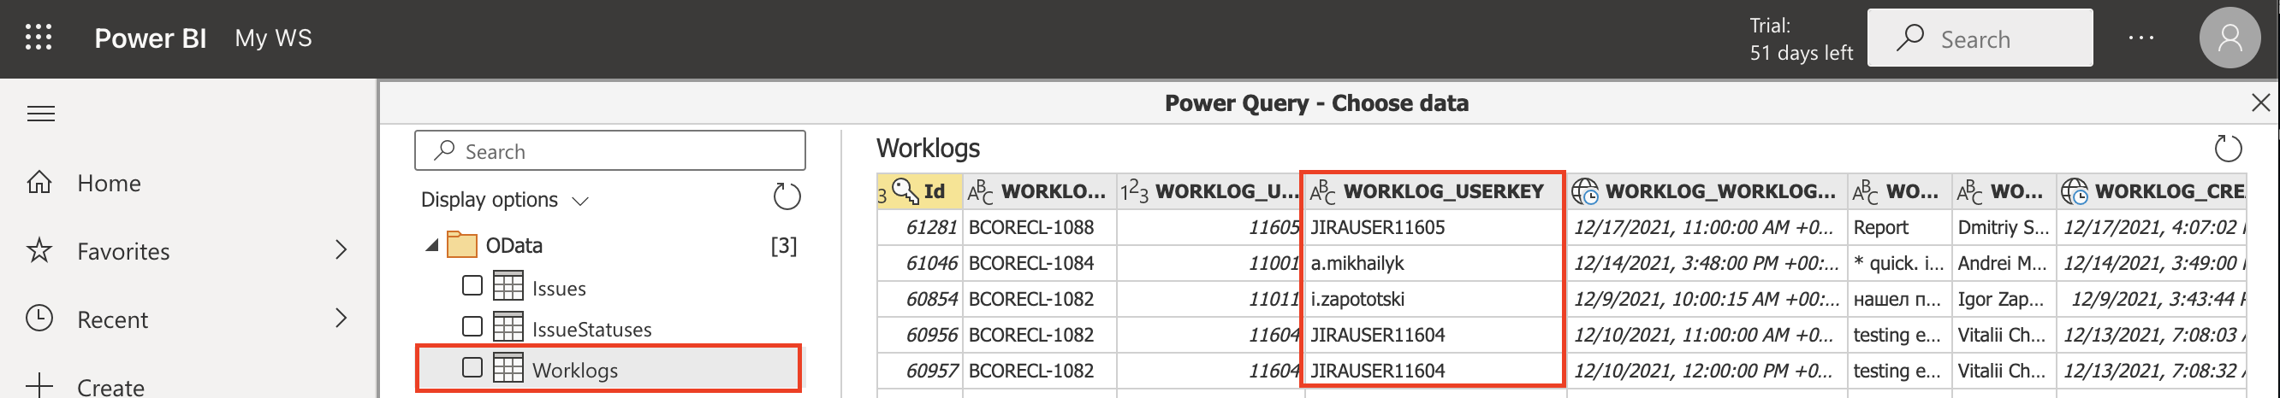Close the Power Query dialog

click(2259, 103)
